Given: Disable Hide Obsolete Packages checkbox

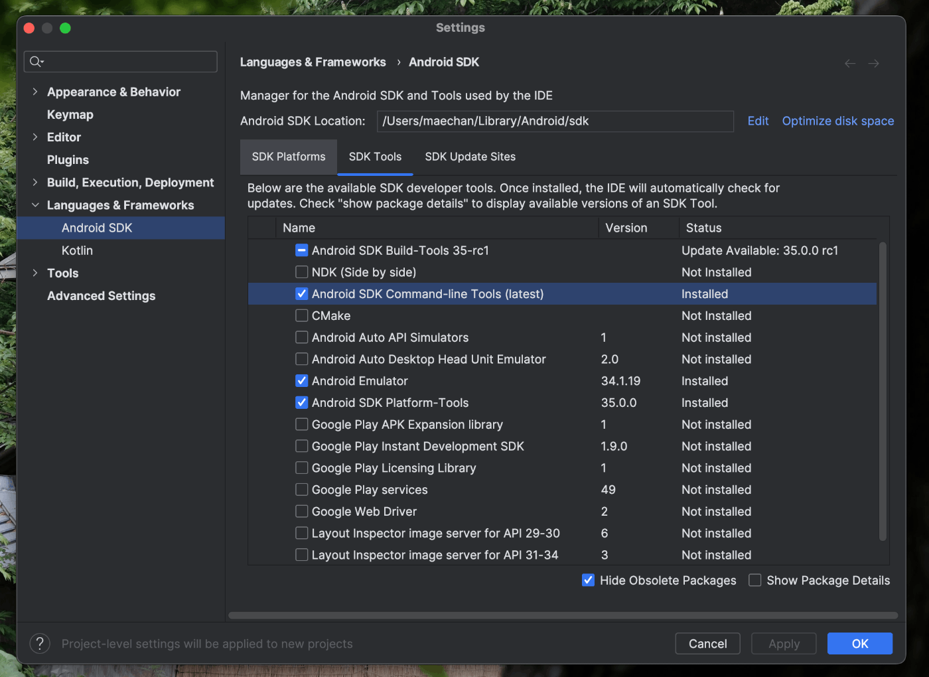Looking at the screenshot, I should point(588,580).
